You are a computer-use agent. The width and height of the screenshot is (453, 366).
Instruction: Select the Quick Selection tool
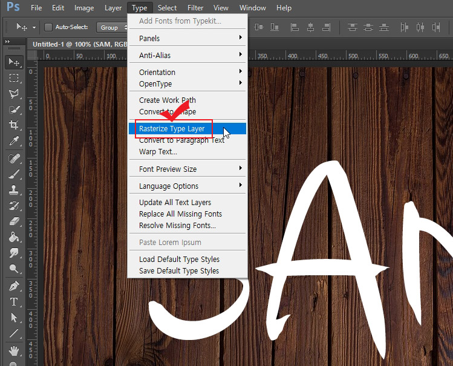pyautogui.click(x=14, y=109)
